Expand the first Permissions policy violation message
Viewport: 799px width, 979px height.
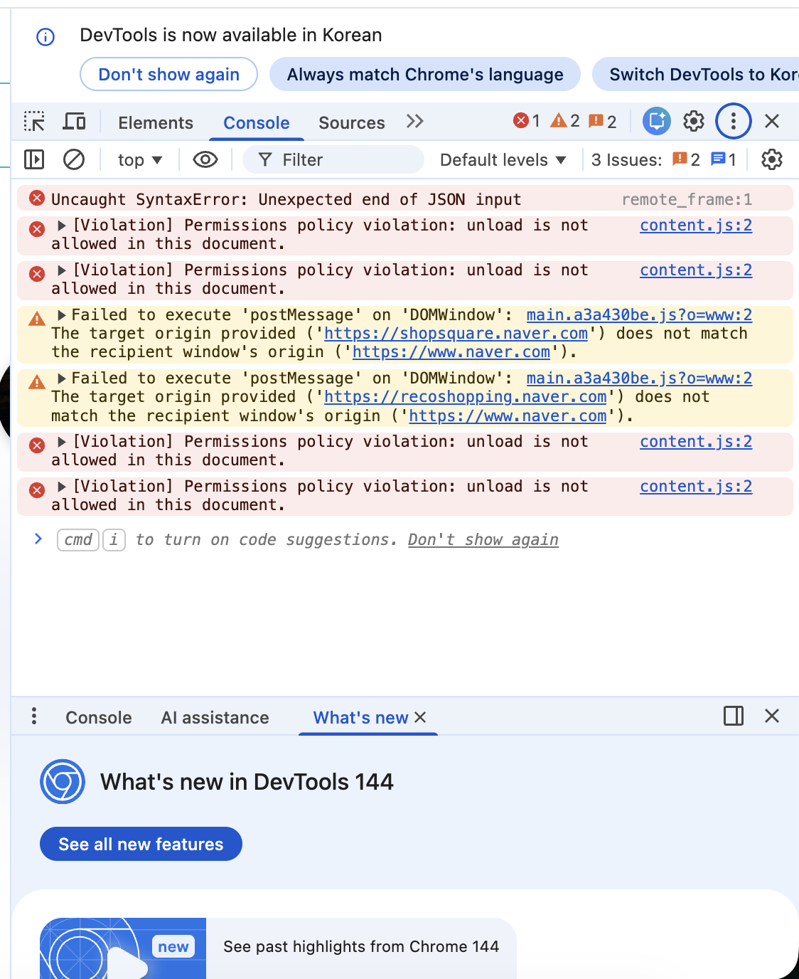point(62,226)
